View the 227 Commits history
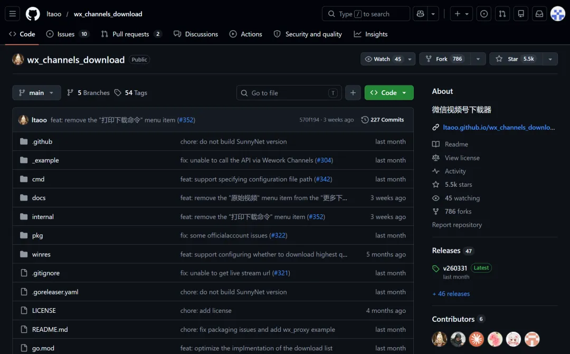Image resolution: width=570 pixels, height=354 pixels. pos(383,120)
